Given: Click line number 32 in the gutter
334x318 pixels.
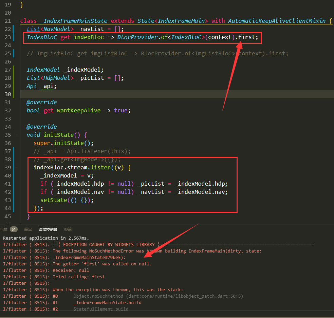Looking at the screenshot, I should tap(8, 111).
